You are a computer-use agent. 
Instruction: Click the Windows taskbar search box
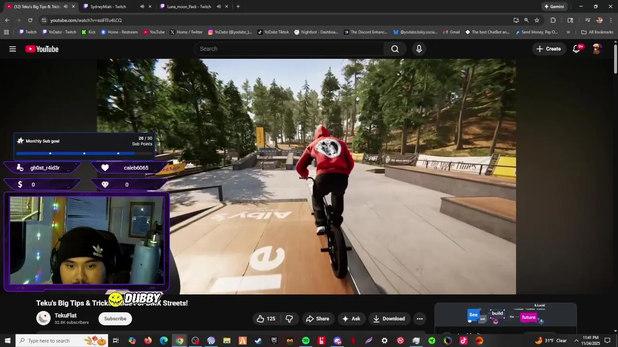[x=62, y=341]
